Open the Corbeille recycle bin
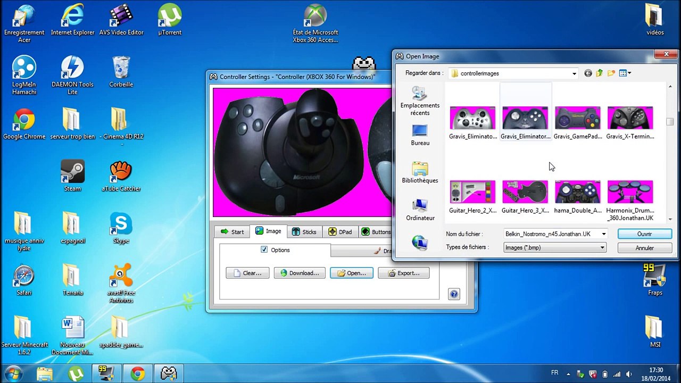The height and width of the screenshot is (383, 681). coord(121,72)
